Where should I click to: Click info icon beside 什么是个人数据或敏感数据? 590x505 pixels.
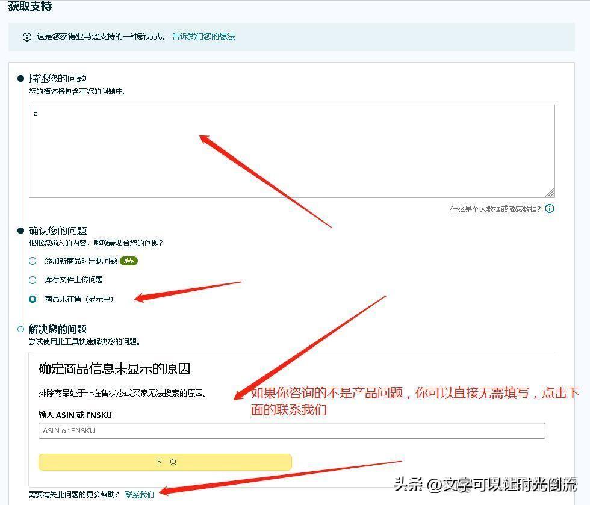[x=549, y=209]
